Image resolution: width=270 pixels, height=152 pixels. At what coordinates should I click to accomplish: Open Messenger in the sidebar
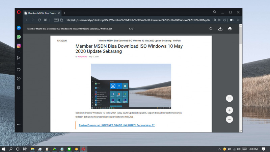(19, 28)
